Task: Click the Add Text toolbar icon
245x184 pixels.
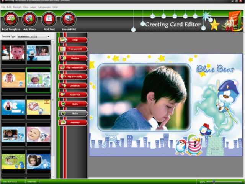Action: click(x=49, y=20)
